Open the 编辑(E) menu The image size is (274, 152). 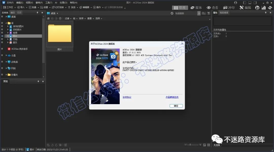[x=20, y=3]
